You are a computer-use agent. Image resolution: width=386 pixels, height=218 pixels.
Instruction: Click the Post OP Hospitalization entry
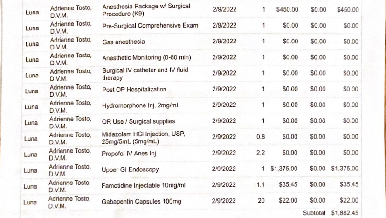134,90
